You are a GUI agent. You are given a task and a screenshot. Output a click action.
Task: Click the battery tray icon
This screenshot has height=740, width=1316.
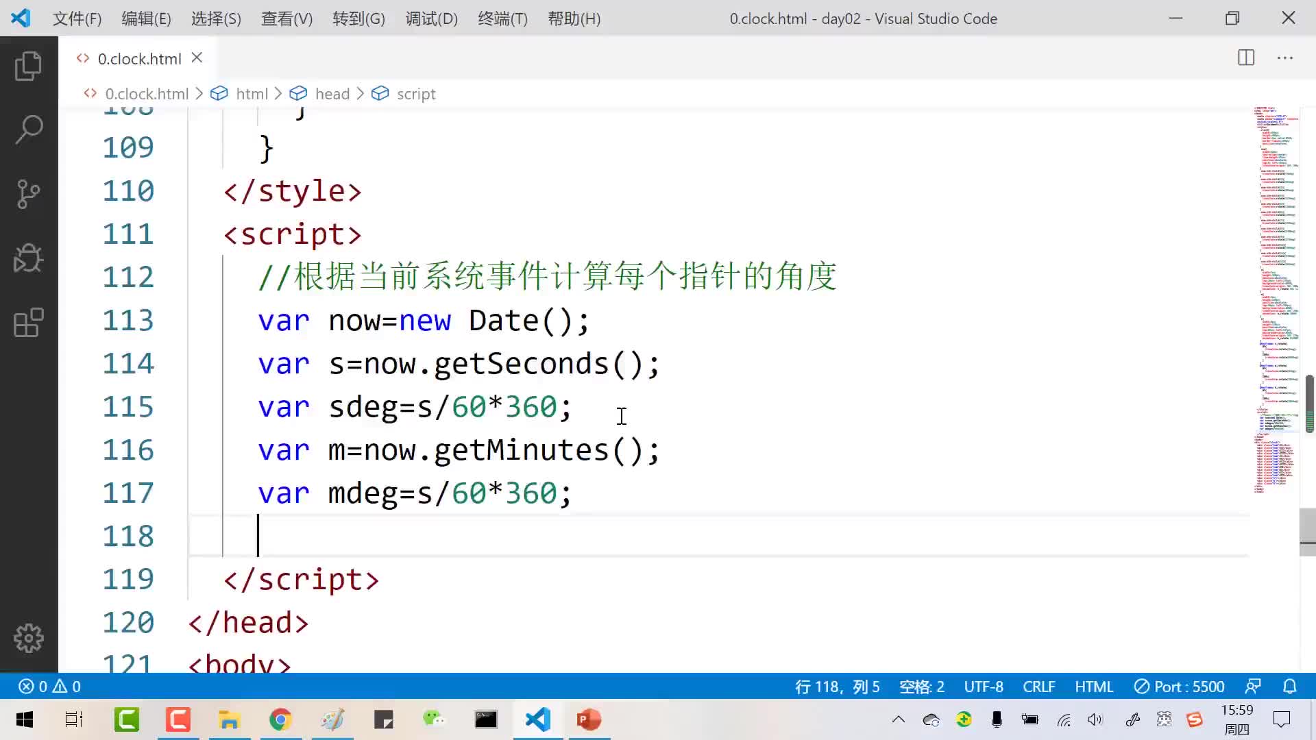click(1029, 719)
